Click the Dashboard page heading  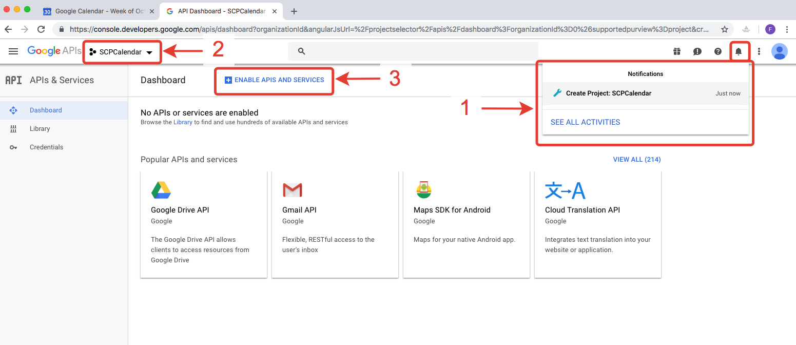(x=163, y=80)
